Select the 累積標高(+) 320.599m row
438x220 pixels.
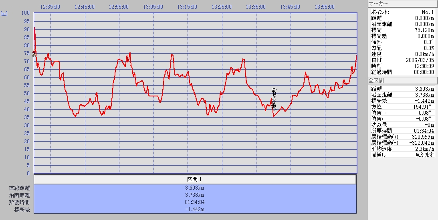tap(402, 137)
